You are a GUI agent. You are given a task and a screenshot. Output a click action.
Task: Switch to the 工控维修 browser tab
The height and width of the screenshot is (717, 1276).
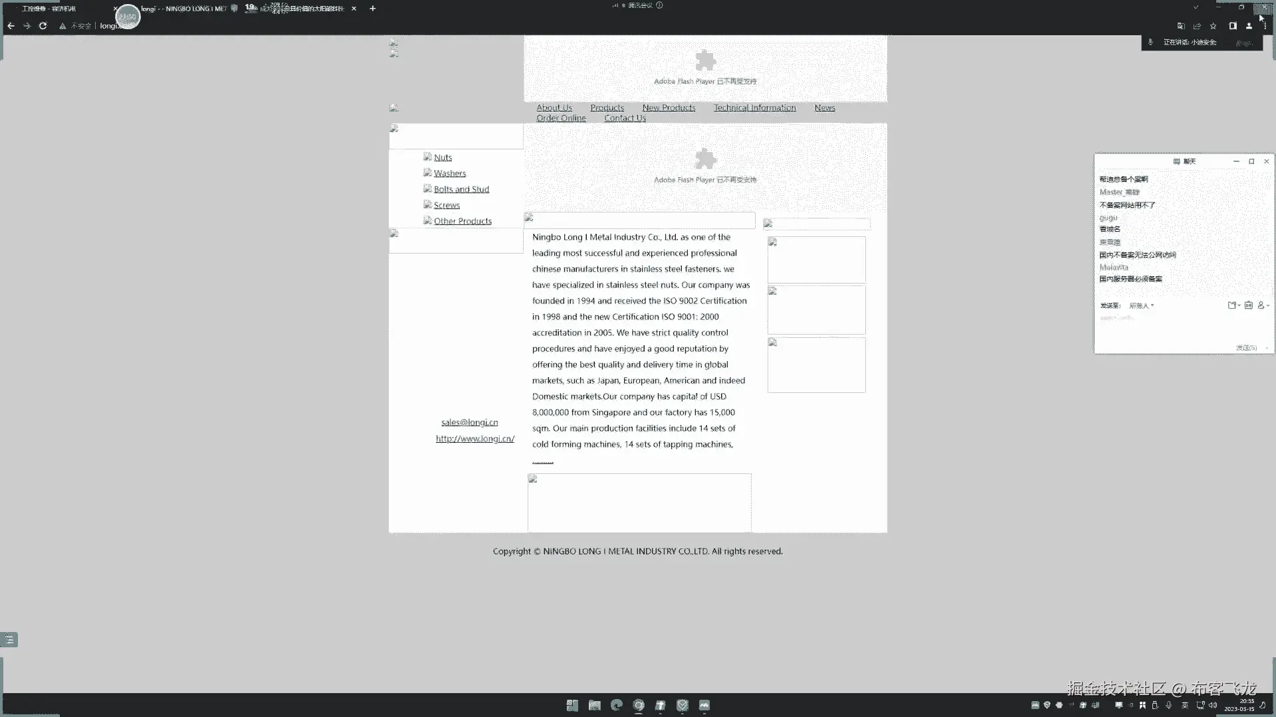click(49, 9)
